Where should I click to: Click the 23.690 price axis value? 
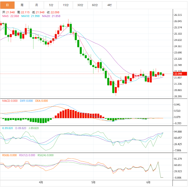[178, 53]
